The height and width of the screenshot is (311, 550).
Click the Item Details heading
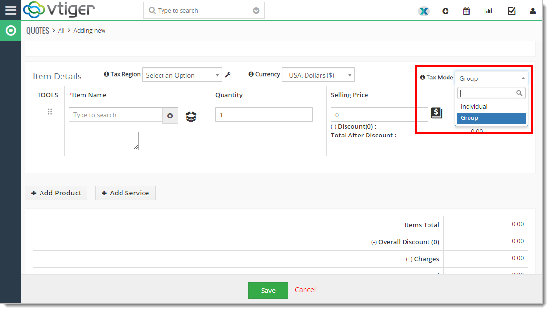pyautogui.click(x=57, y=77)
